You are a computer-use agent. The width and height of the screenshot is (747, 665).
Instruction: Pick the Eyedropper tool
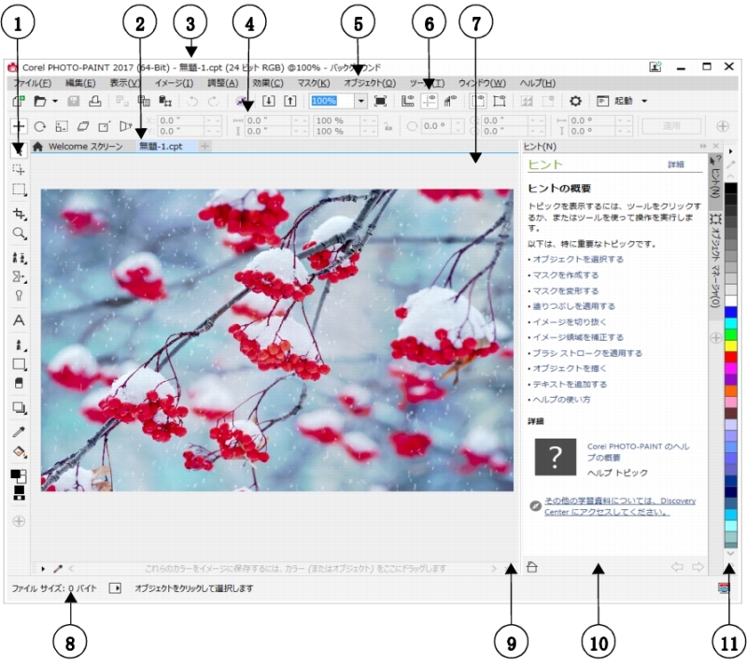coord(19,432)
